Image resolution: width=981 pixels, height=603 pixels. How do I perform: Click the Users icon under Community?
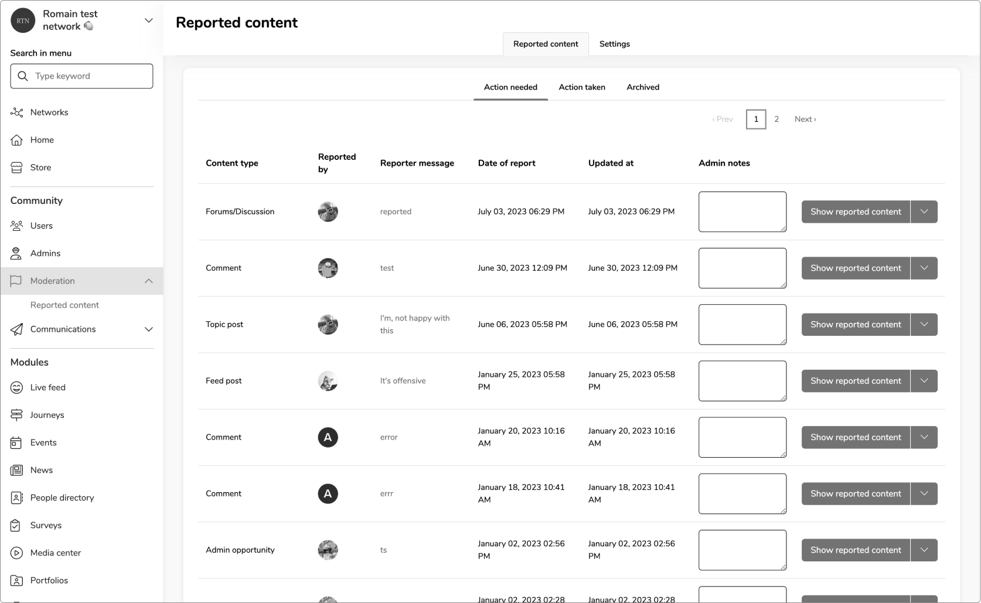coord(16,225)
